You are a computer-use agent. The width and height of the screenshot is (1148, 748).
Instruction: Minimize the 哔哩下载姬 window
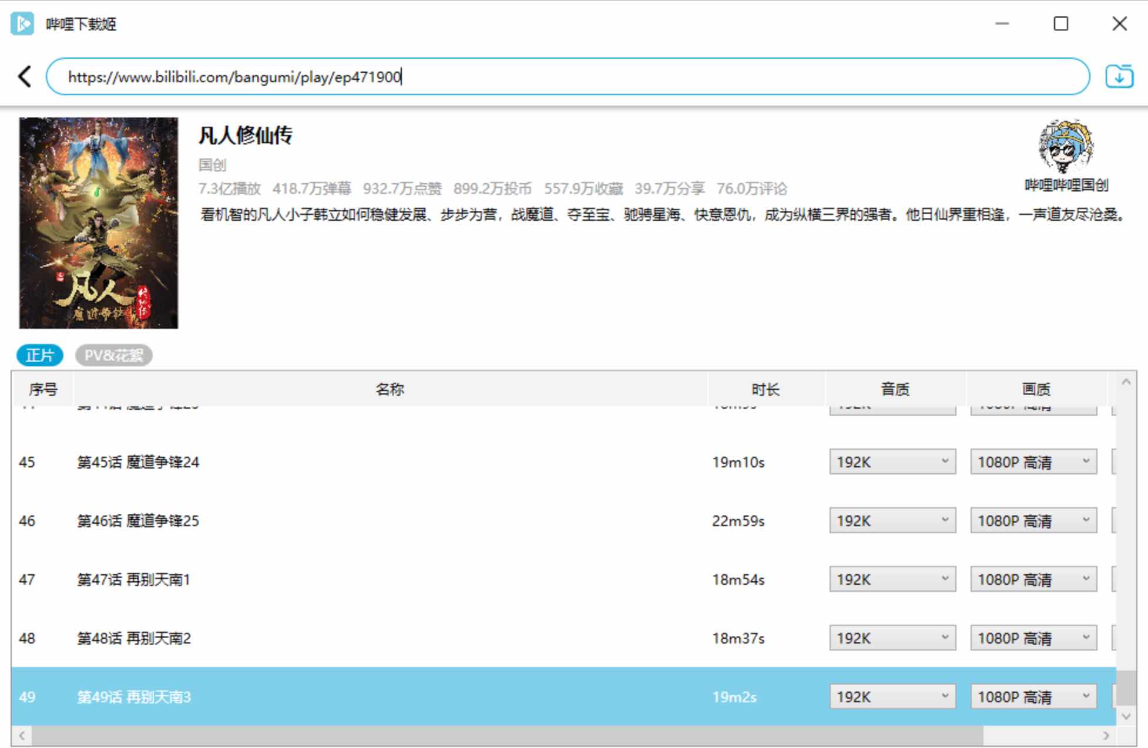[x=1002, y=23]
